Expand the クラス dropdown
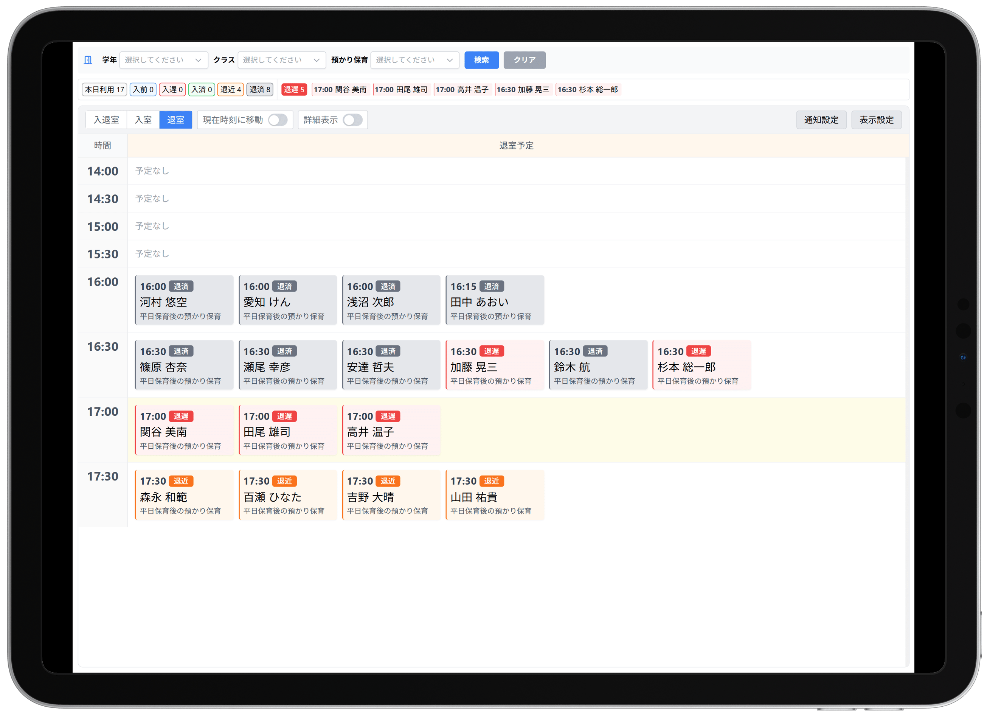 282,60
